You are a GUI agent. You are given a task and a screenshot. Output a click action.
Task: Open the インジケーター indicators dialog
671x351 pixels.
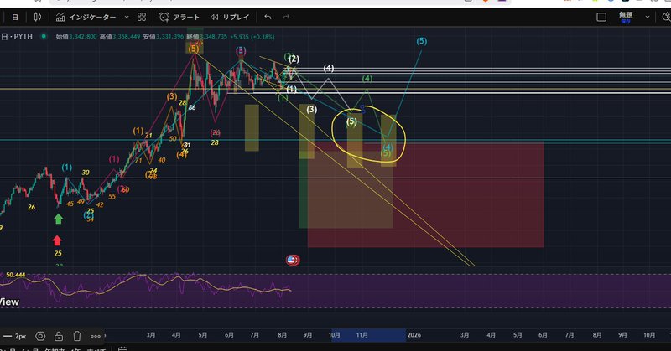coord(86,17)
